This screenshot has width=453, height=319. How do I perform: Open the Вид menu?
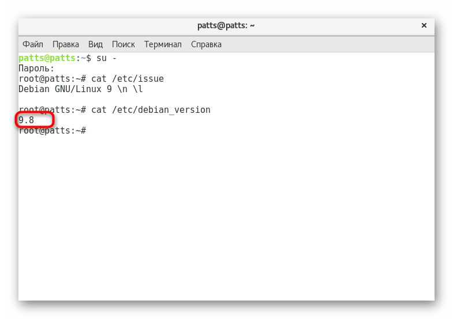pos(95,44)
